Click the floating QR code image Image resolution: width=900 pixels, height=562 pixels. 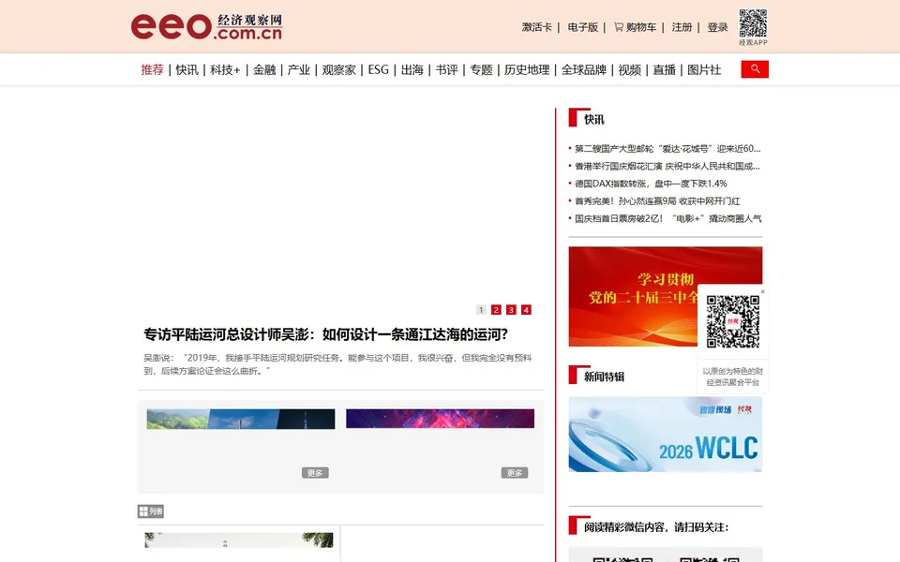[732, 321]
